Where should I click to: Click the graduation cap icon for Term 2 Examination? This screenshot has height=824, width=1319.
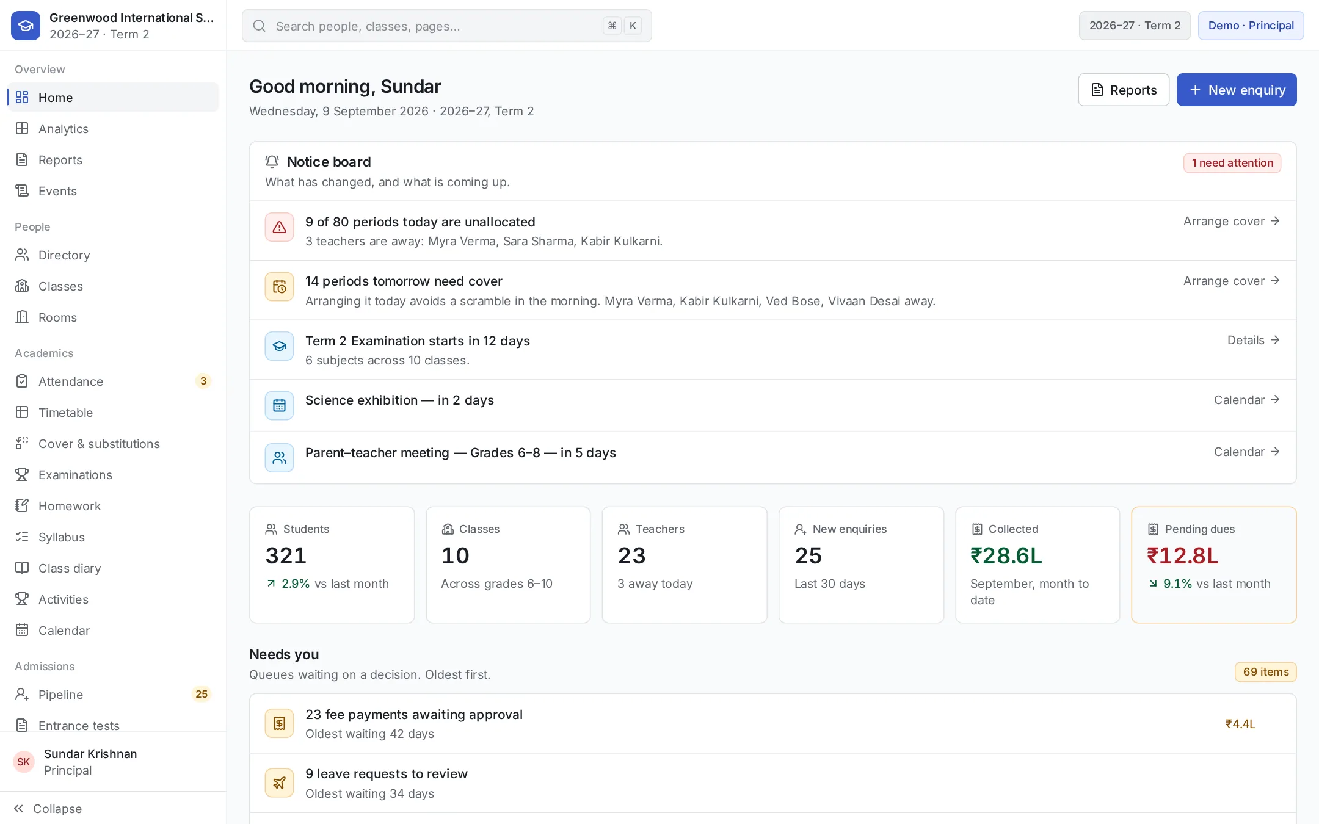point(279,346)
